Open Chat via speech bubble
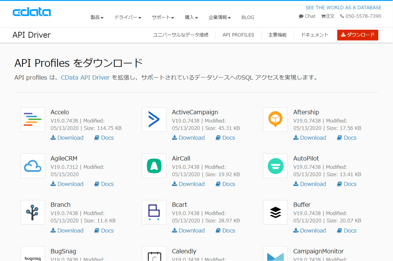 coord(307,16)
